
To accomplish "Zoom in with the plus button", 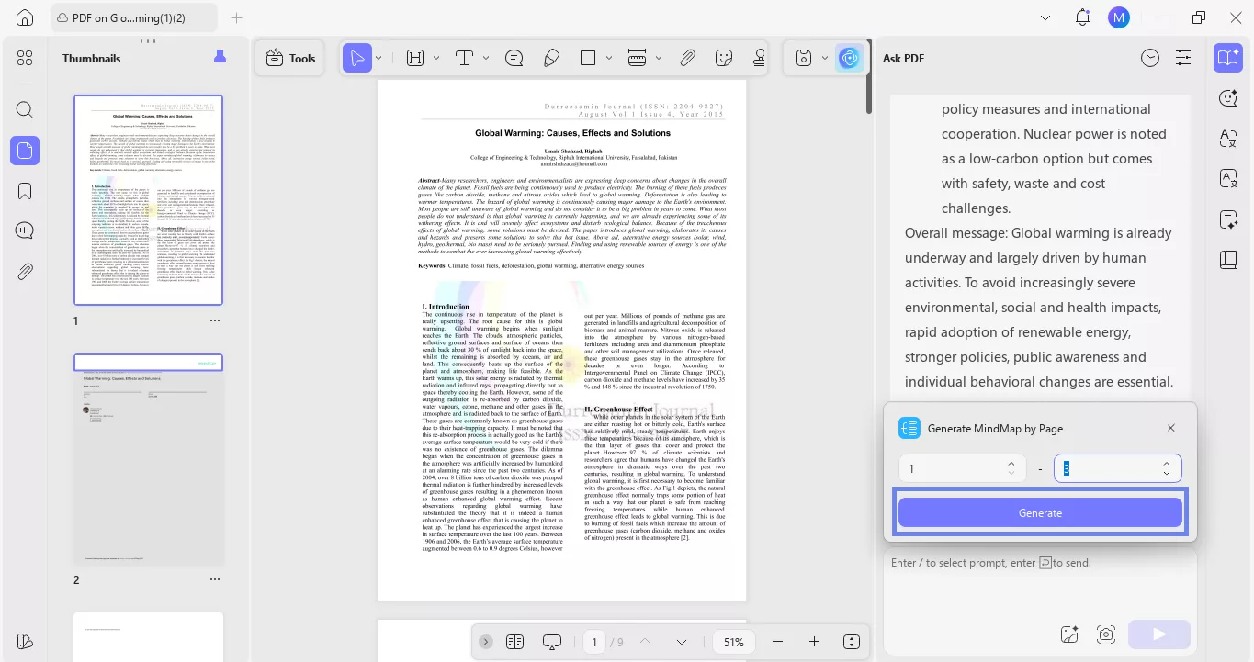I will coord(814,642).
